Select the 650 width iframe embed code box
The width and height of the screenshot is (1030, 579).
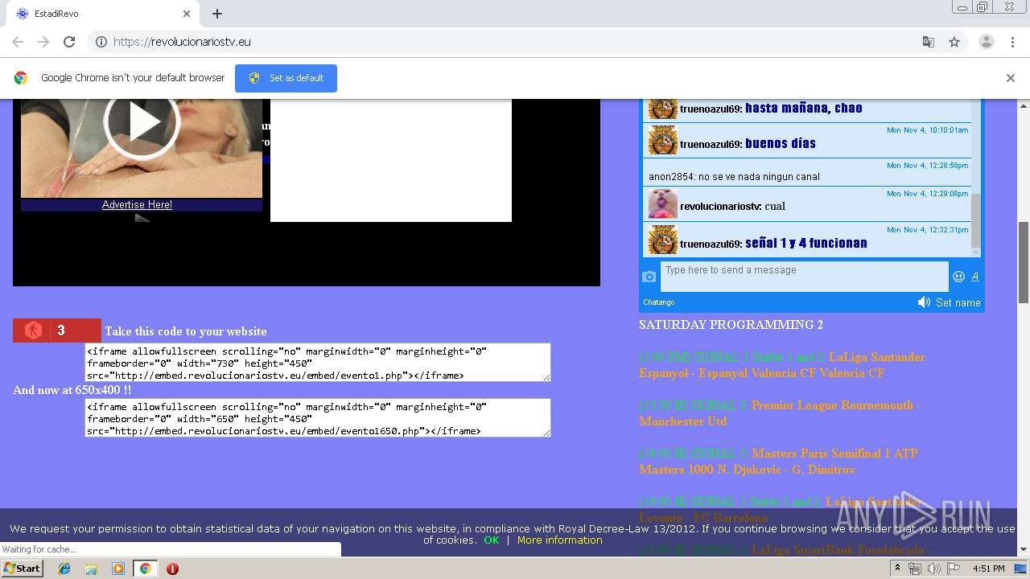(x=318, y=418)
